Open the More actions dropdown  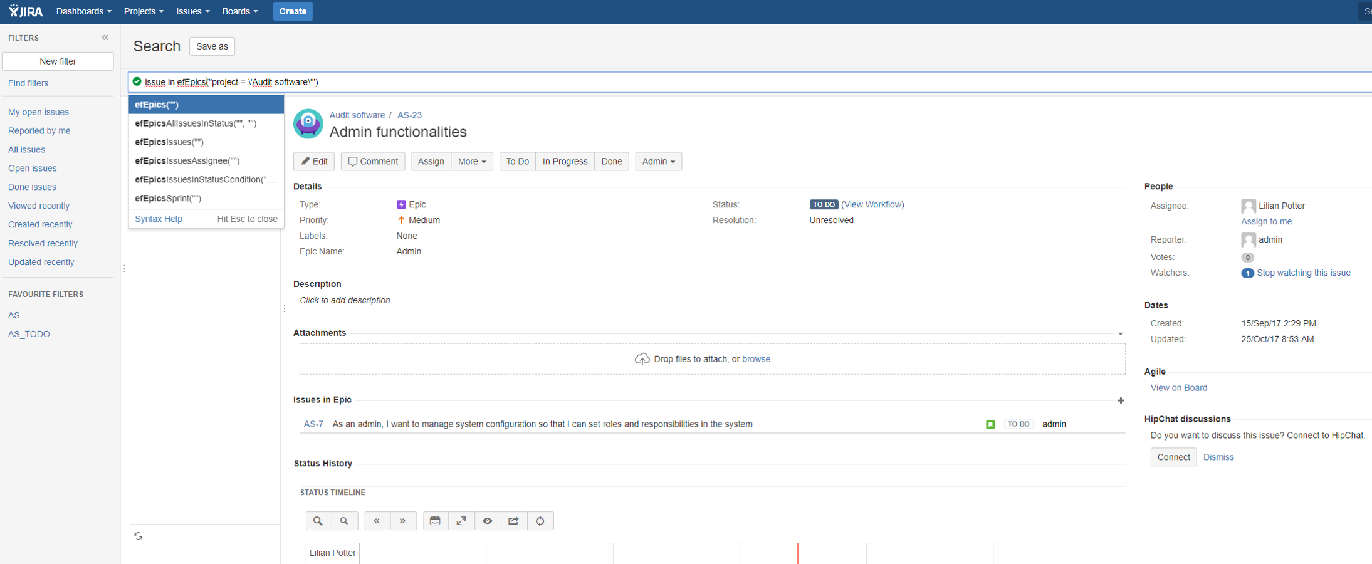(x=471, y=161)
